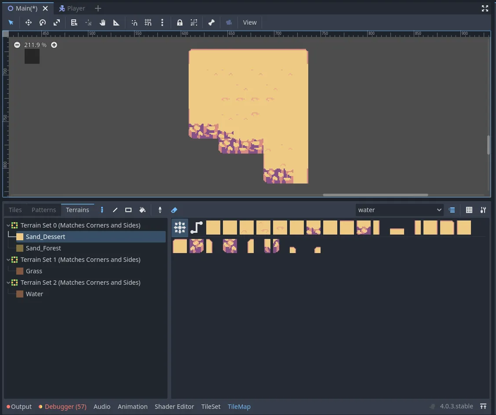Click the Sand_Dessert color swatch
The image size is (496, 415).
(x=20, y=237)
